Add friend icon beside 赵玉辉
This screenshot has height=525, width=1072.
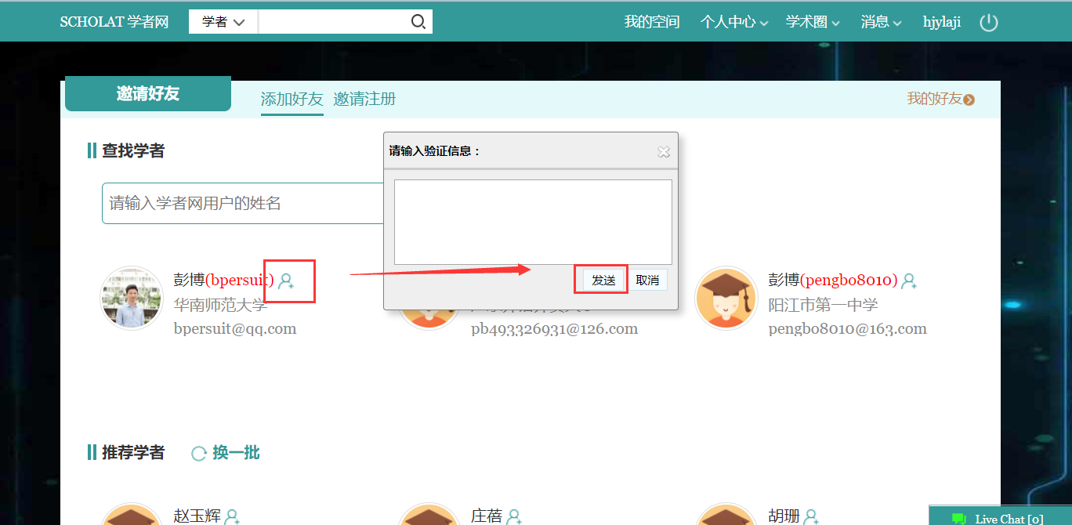232,516
